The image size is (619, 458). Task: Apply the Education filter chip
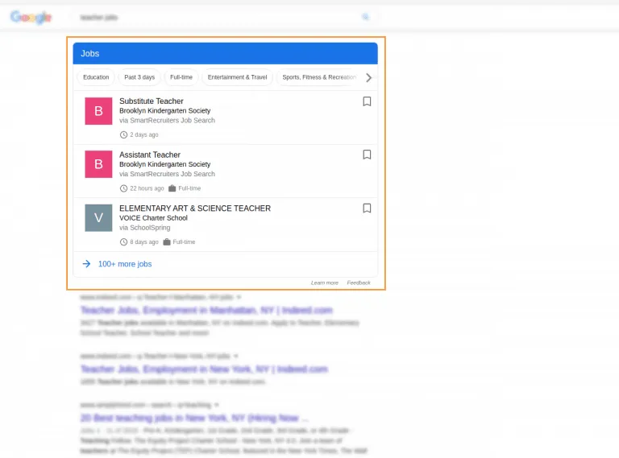[96, 77]
